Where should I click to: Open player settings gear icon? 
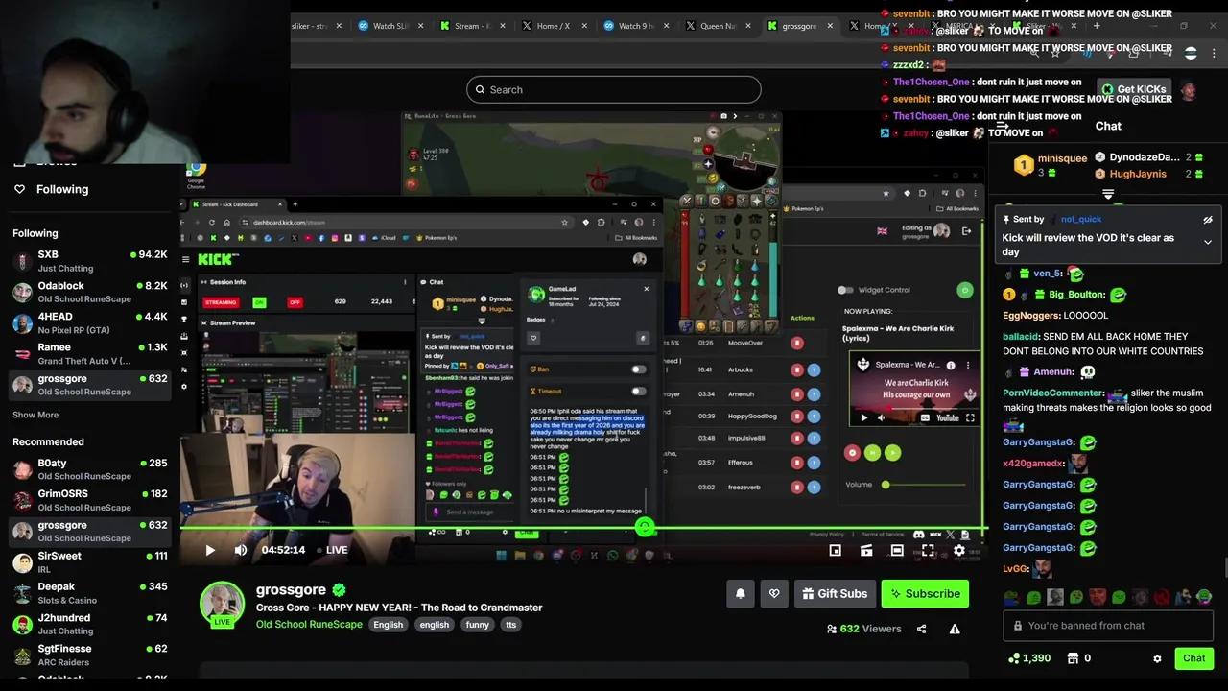click(x=958, y=551)
